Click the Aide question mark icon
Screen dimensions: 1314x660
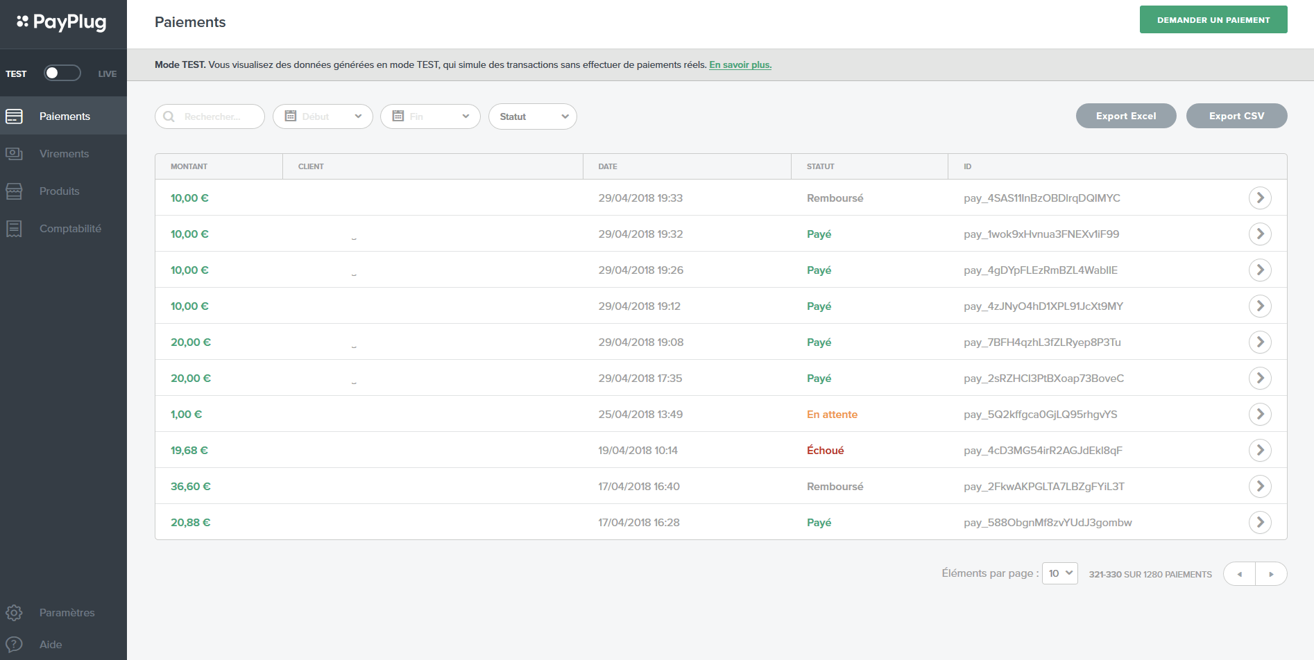click(14, 645)
